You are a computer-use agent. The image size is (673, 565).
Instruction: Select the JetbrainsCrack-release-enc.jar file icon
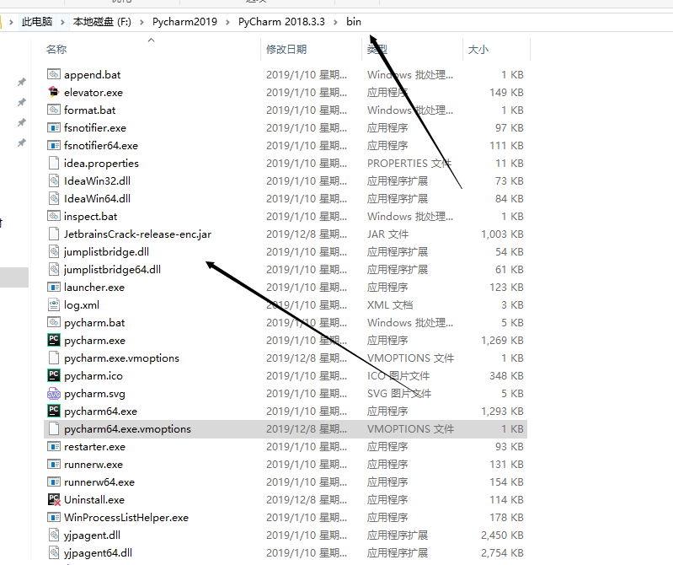coord(54,234)
